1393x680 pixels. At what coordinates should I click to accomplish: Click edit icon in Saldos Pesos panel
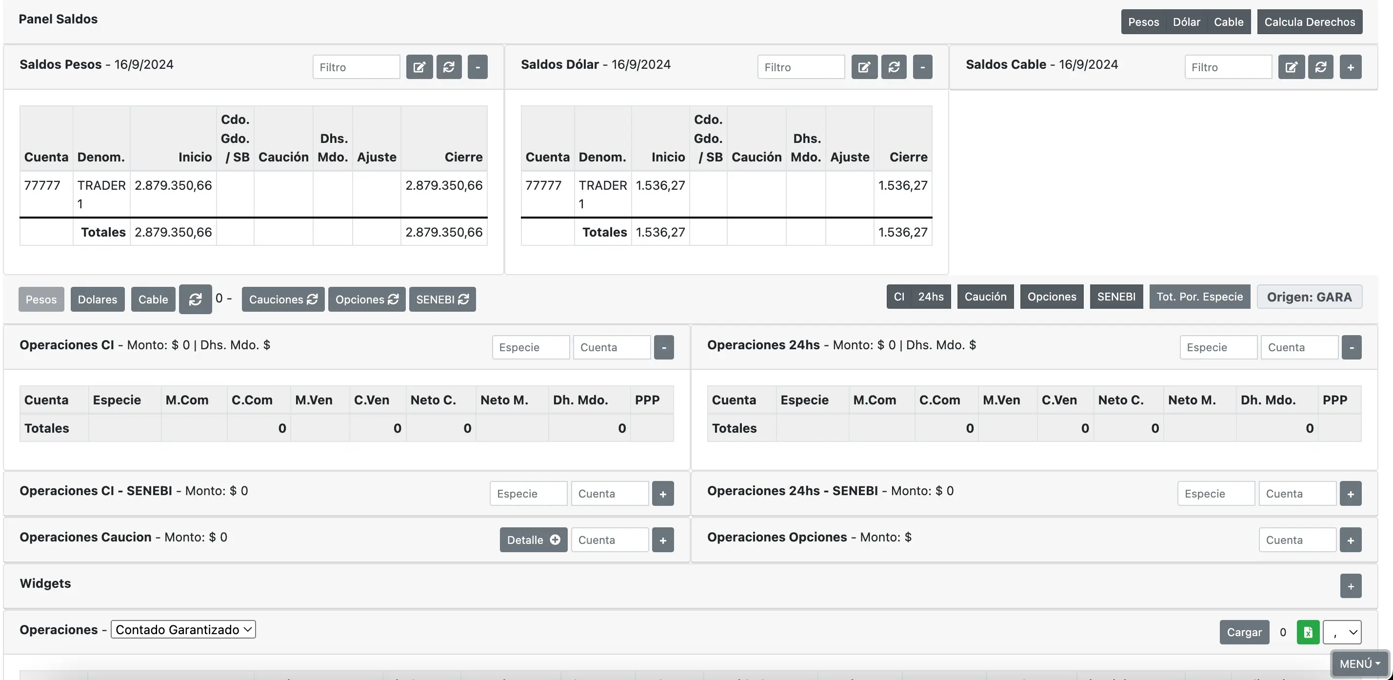pos(419,67)
